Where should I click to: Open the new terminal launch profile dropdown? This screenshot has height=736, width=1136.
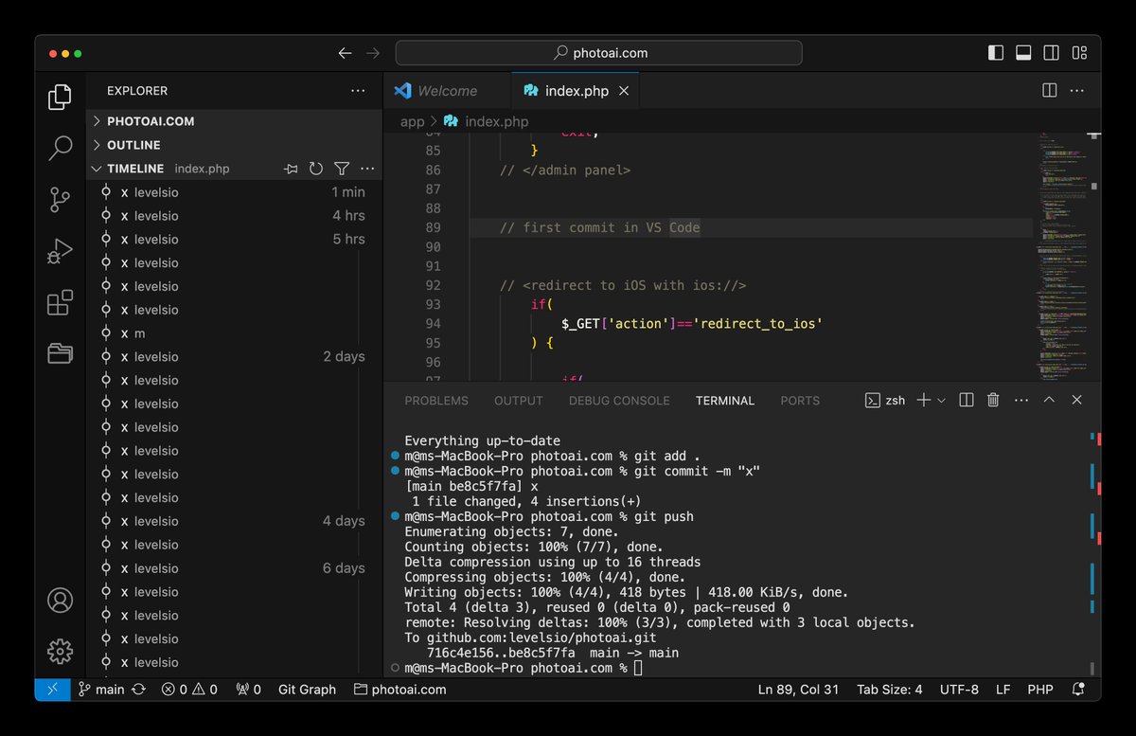point(941,401)
